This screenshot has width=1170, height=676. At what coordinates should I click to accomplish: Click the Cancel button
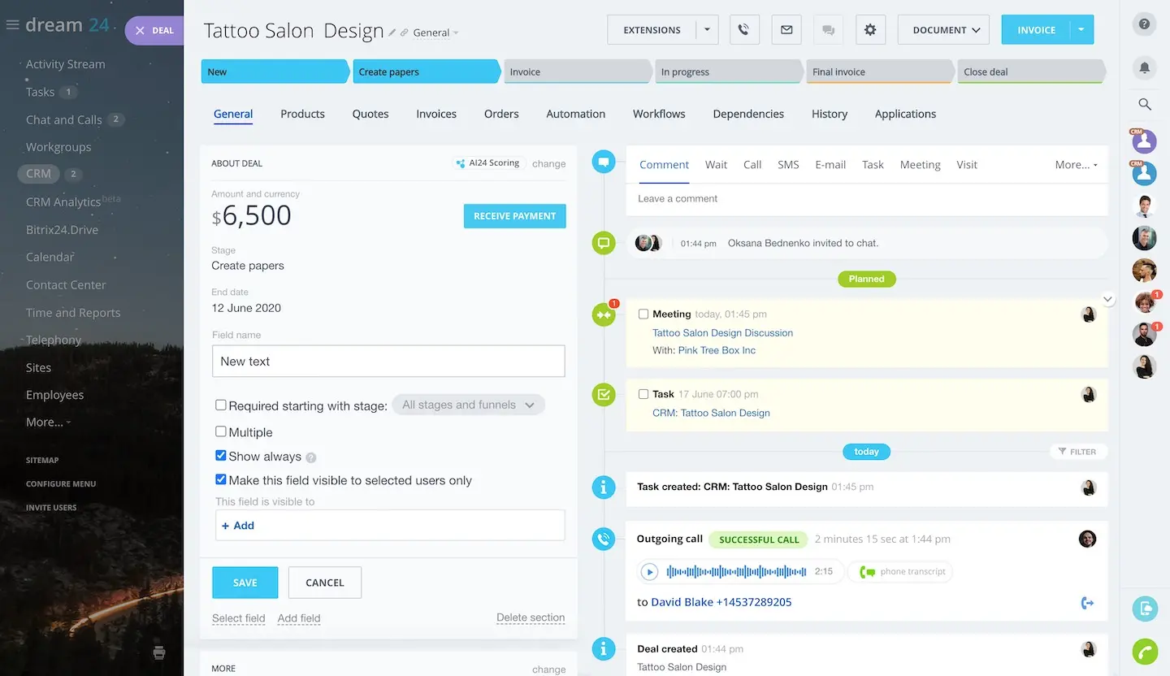[x=325, y=583]
